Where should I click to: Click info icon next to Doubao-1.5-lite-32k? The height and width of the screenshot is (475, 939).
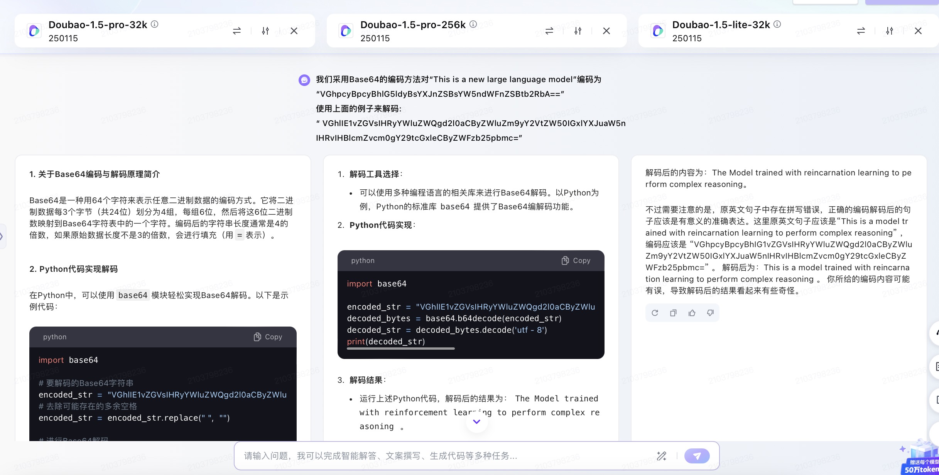point(777,24)
